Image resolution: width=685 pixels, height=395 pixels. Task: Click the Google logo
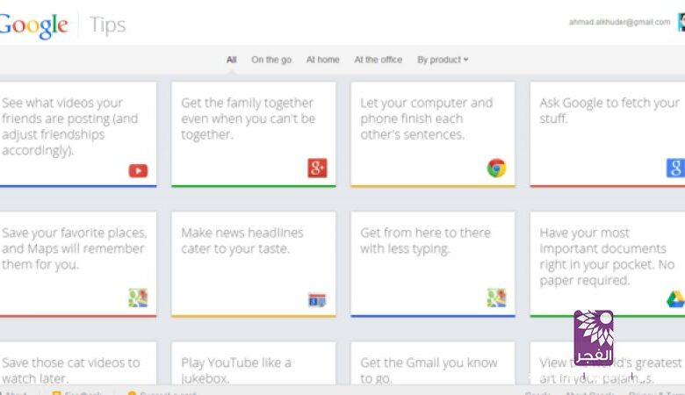(x=33, y=25)
